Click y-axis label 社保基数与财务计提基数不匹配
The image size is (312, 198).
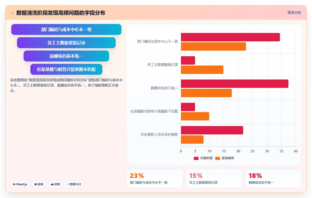(x=154, y=111)
